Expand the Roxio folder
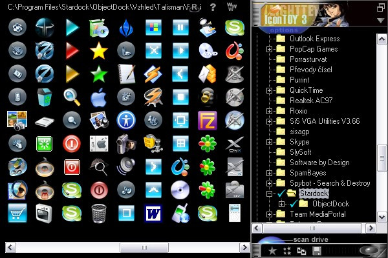 pyautogui.click(x=269, y=112)
